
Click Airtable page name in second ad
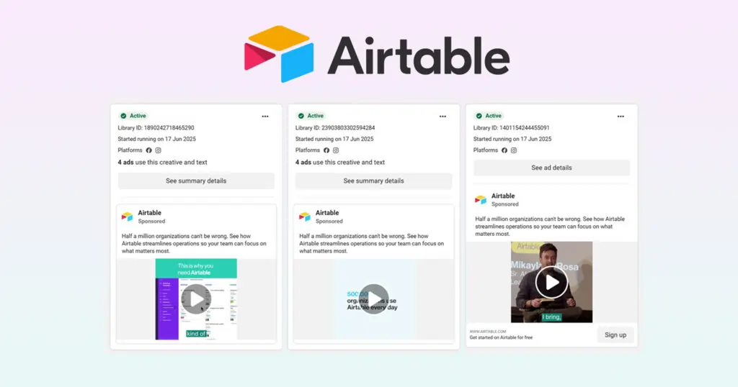click(327, 213)
